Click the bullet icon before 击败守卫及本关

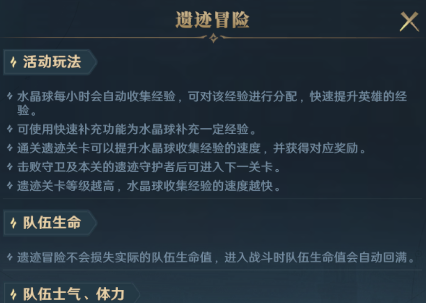tap(10, 166)
